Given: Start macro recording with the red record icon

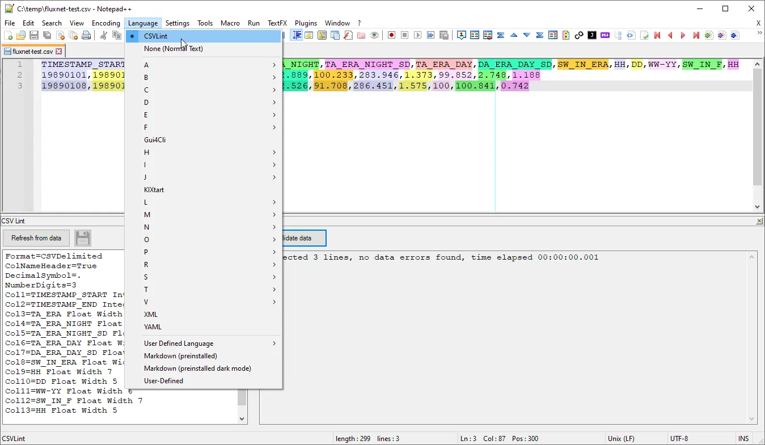Looking at the screenshot, I should click(391, 35).
